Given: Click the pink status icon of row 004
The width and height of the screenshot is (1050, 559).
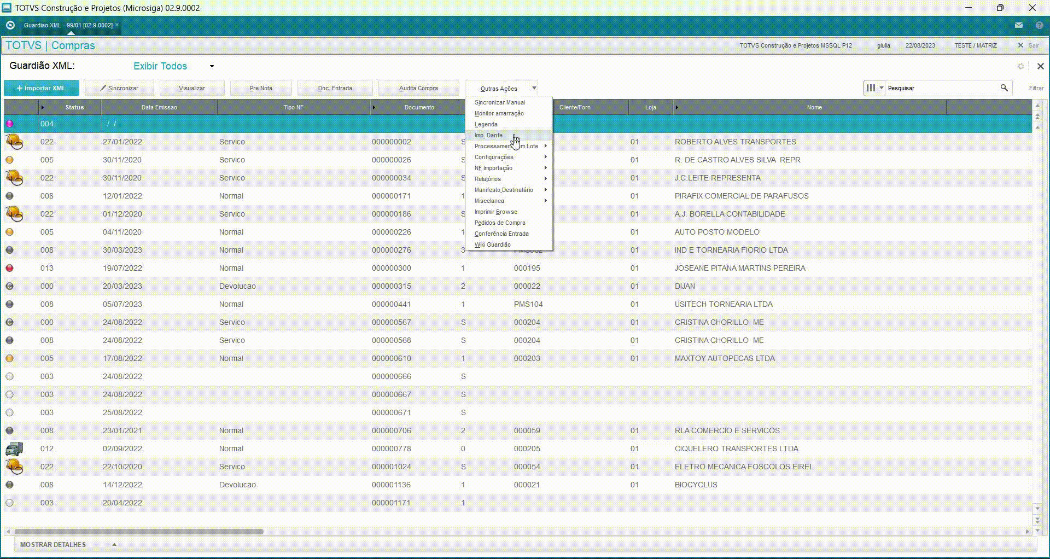Looking at the screenshot, I should point(9,124).
